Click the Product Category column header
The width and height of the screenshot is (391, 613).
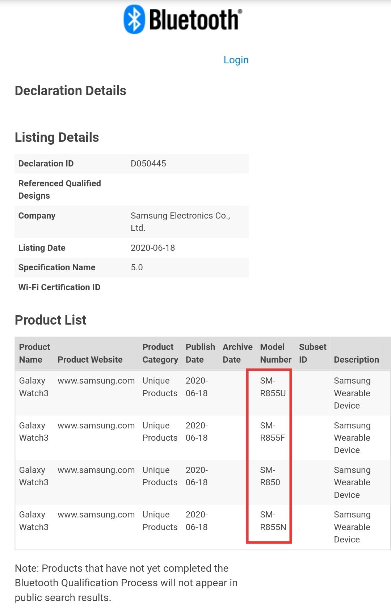(x=160, y=353)
